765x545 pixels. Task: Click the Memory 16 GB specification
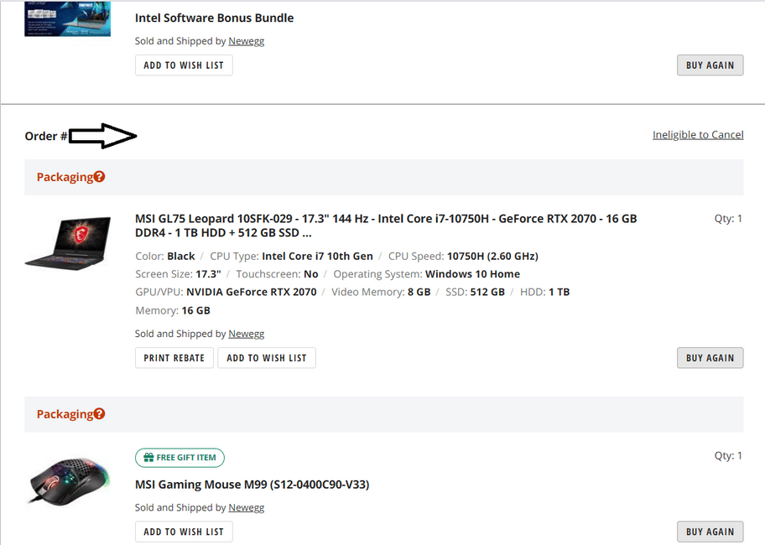(173, 310)
